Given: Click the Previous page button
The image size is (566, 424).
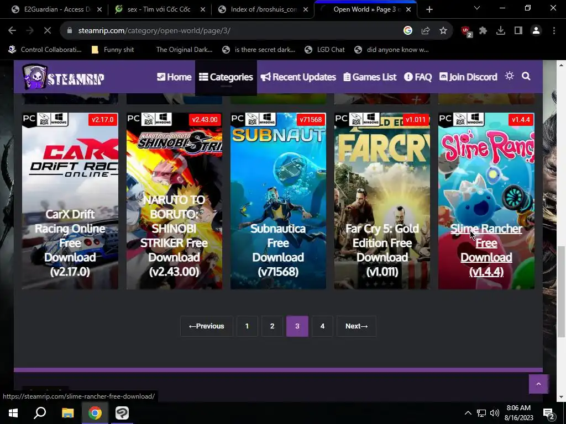Looking at the screenshot, I should (x=207, y=326).
